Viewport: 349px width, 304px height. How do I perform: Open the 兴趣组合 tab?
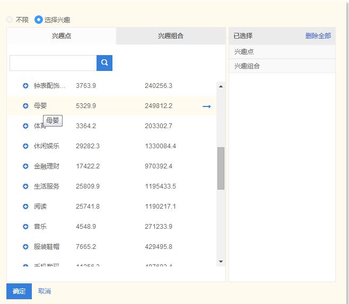click(171, 36)
